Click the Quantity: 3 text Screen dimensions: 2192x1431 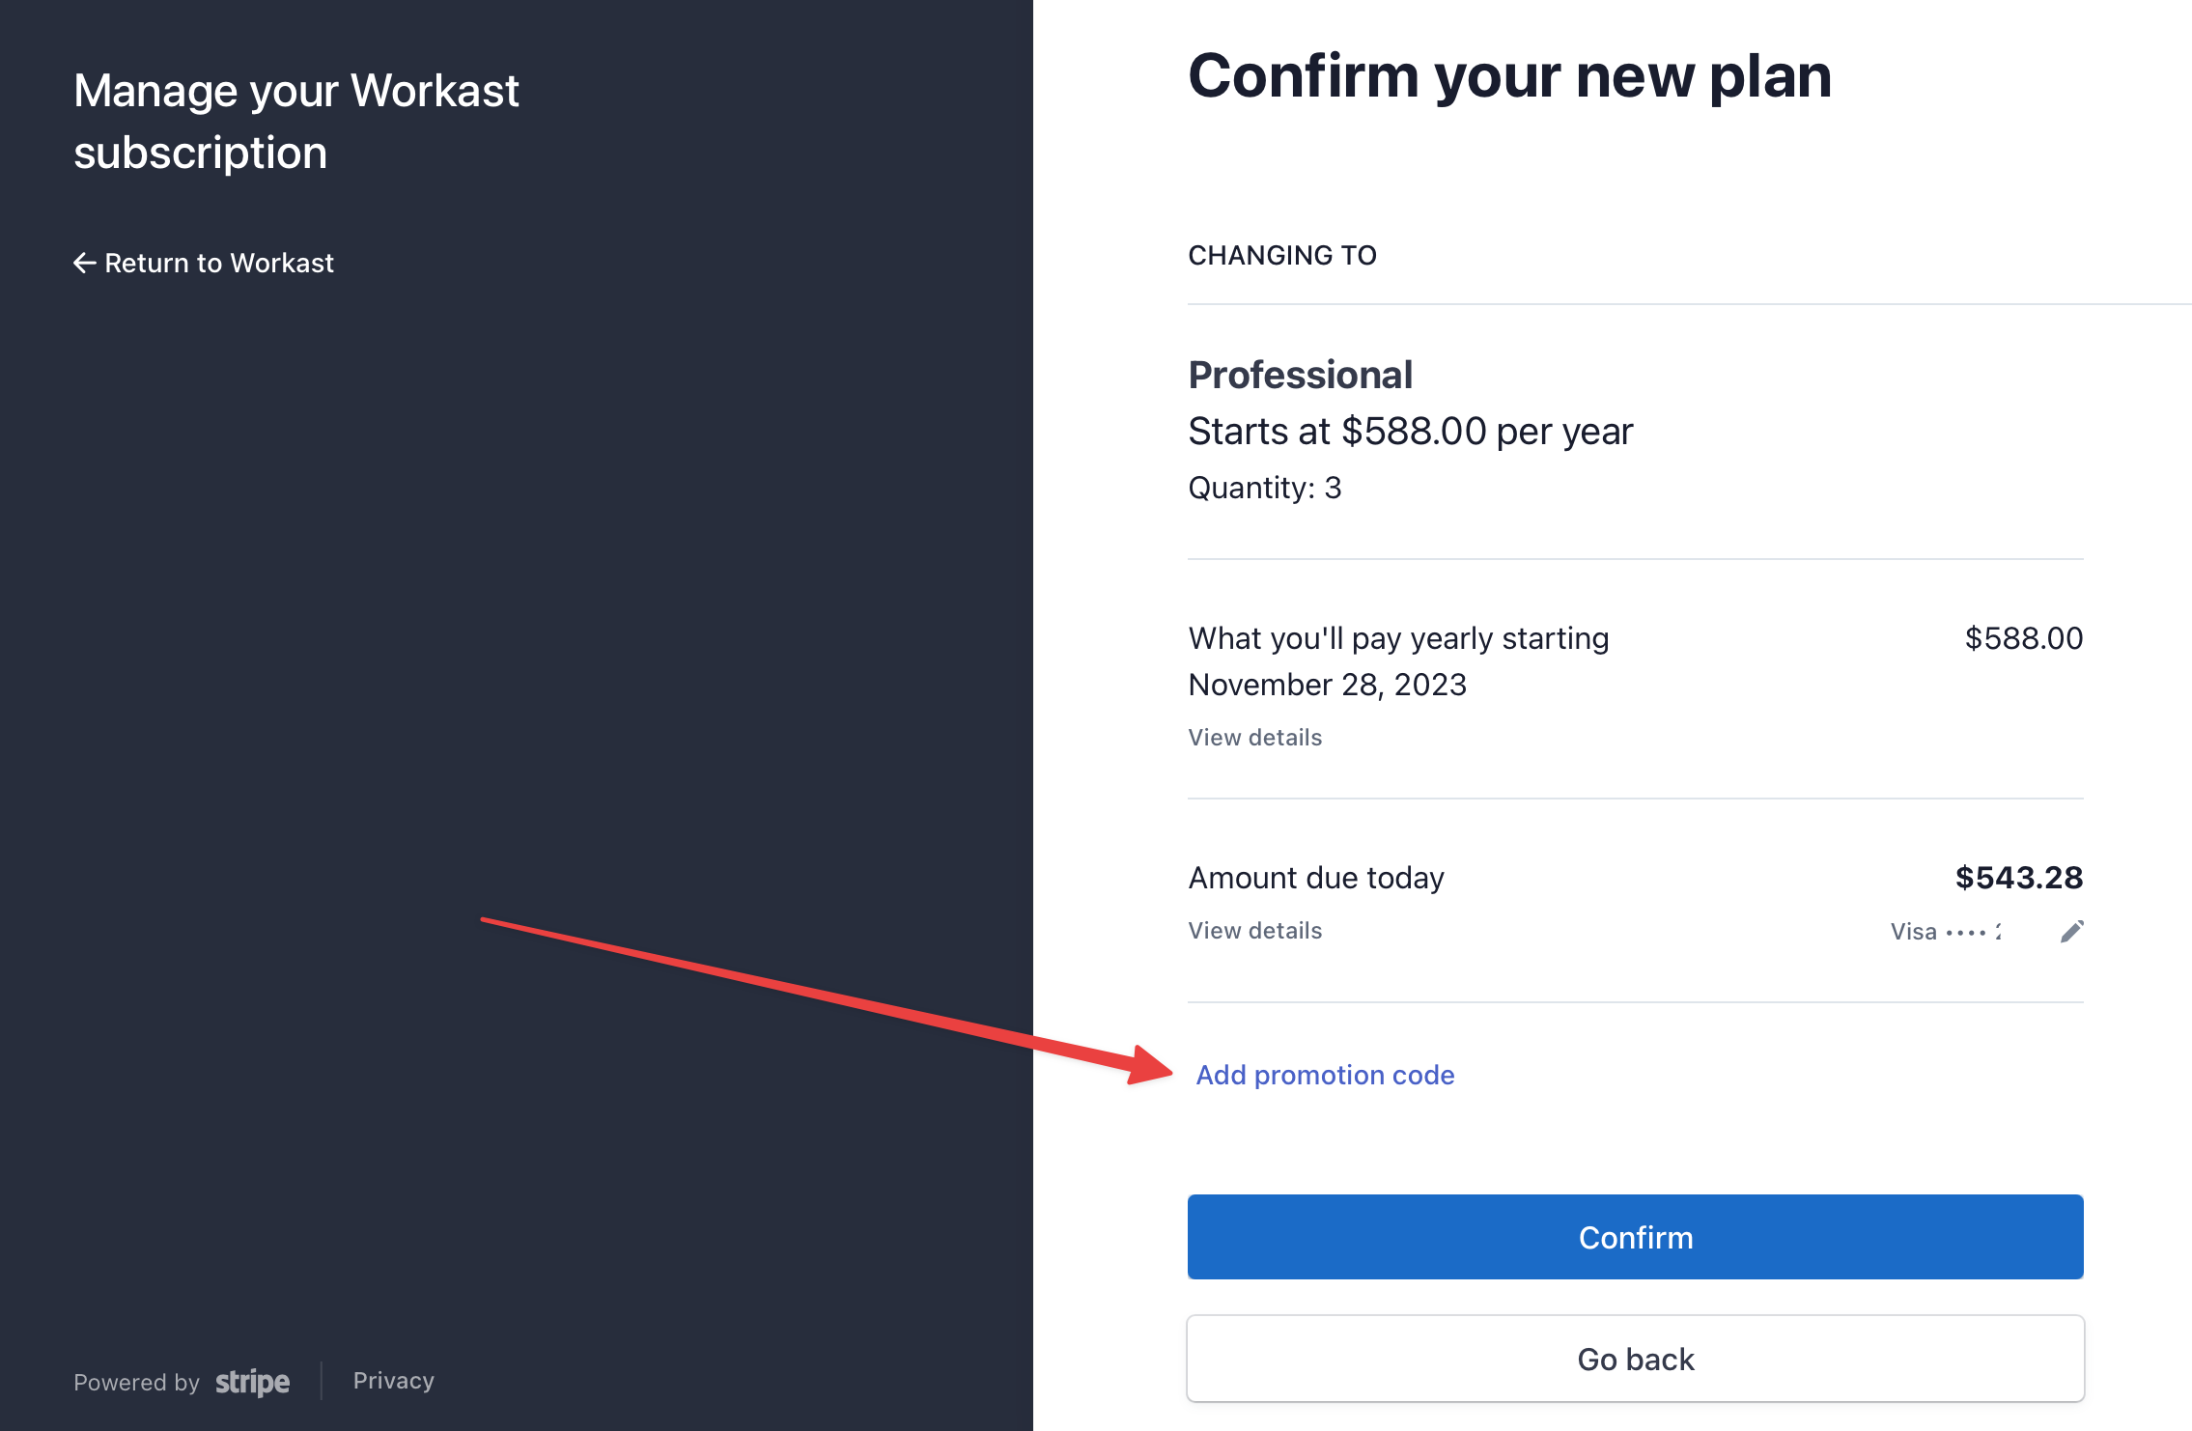coord(1264,489)
